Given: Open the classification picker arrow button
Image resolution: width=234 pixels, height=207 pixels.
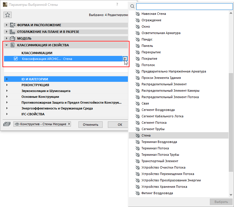Looking at the screenshot, I should (x=125, y=59).
